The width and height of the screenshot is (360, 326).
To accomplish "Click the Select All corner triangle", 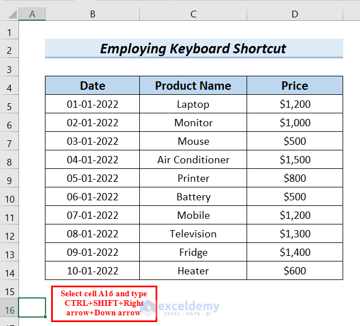I will 12,14.
